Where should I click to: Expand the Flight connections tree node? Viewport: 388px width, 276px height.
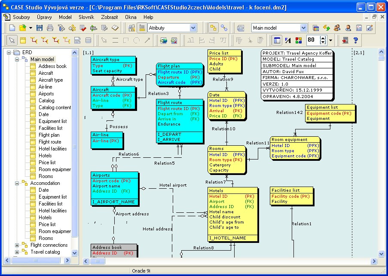(17, 245)
